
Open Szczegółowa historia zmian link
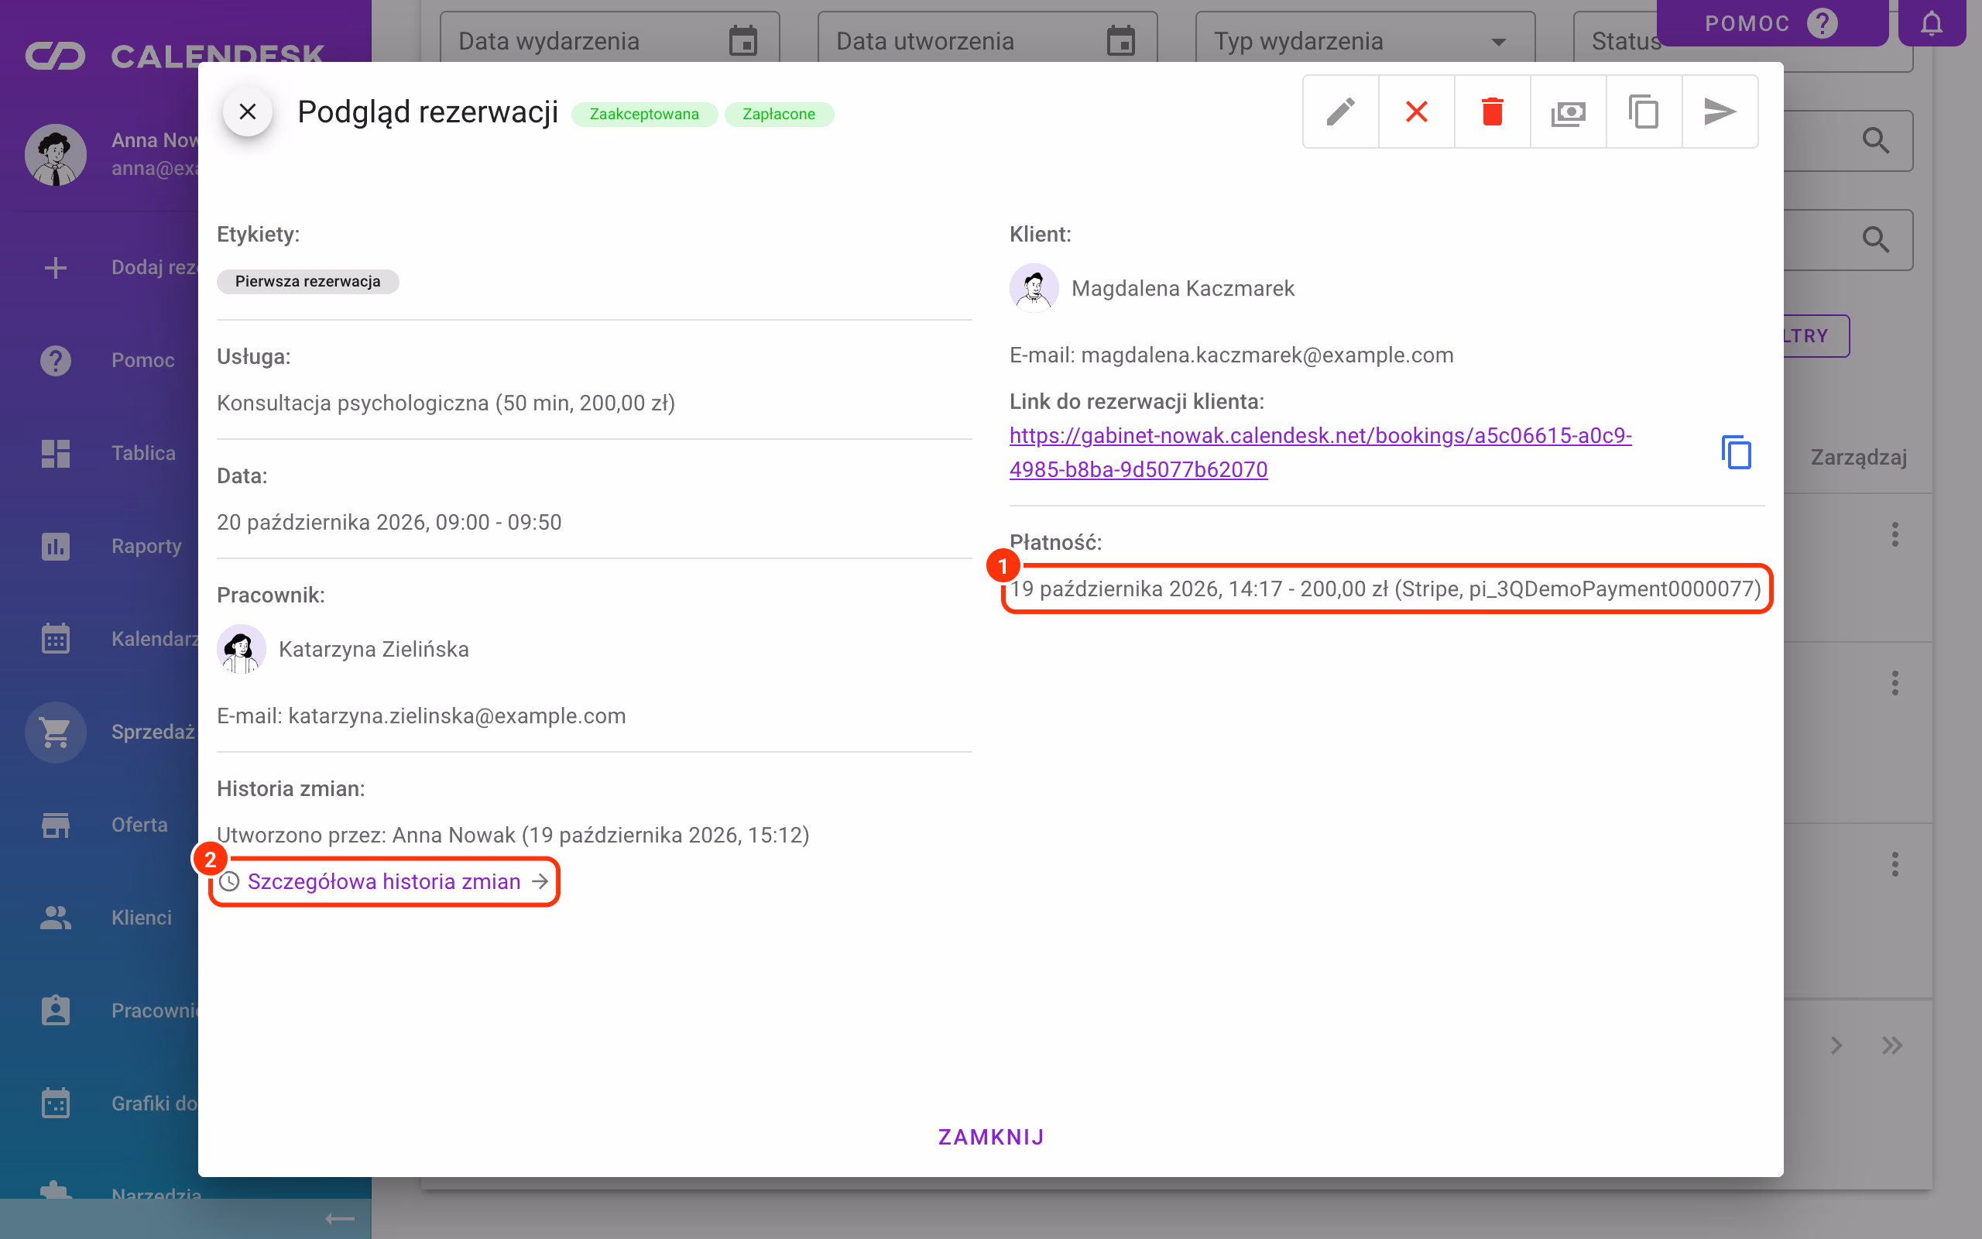coord(384,882)
